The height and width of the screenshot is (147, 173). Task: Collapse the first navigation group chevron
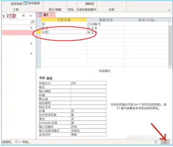[x=31, y=28]
